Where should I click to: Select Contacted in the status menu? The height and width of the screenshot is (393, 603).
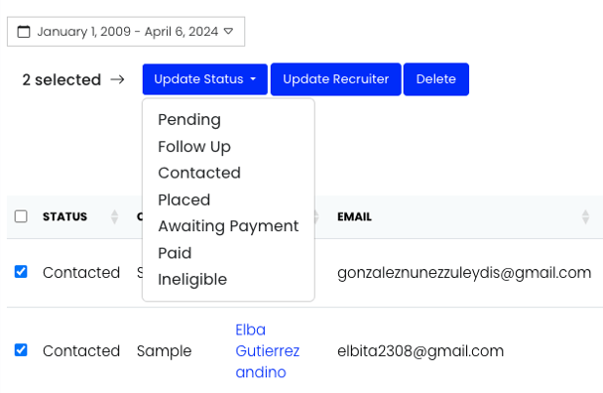[199, 173]
